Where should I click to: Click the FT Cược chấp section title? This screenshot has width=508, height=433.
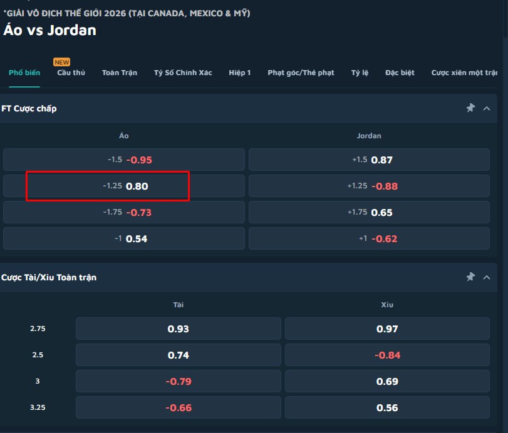click(x=29, y=108)
